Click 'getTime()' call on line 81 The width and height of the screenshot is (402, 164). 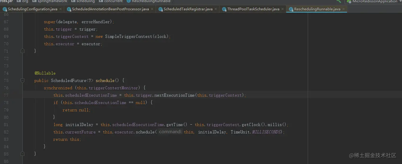[177, 125]
